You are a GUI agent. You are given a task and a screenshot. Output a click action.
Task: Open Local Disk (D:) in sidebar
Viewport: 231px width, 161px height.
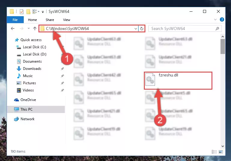[35, 54]
